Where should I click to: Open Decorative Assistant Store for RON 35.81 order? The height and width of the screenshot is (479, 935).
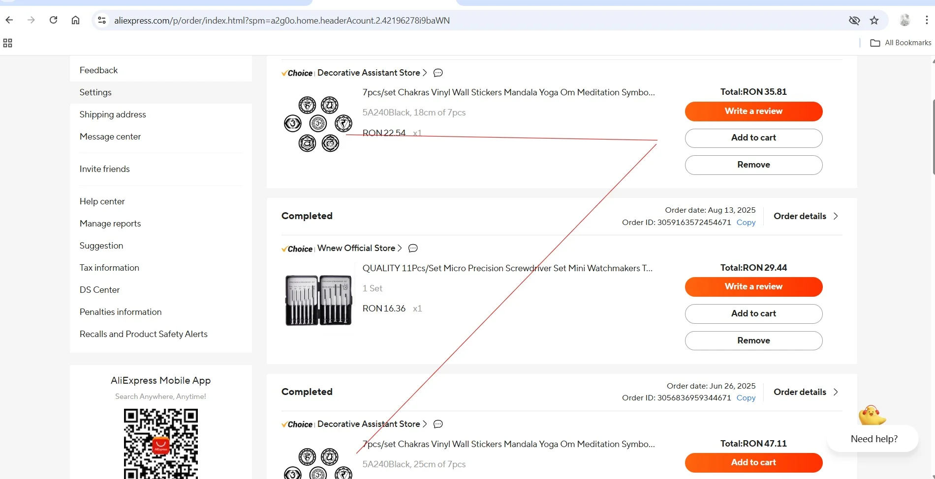tap(372, 73)
